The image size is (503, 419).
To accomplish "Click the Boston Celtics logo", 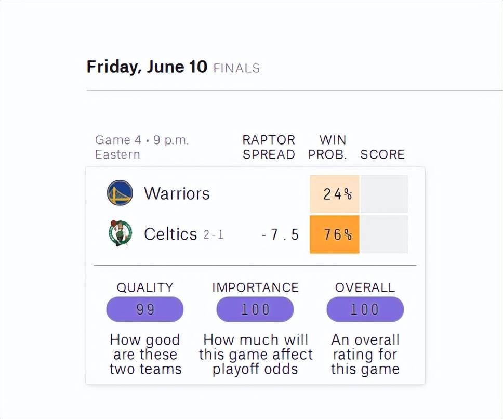I will (x=120, y=233).
